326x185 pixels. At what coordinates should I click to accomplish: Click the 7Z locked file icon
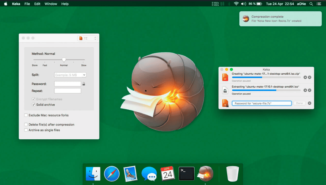225,103
